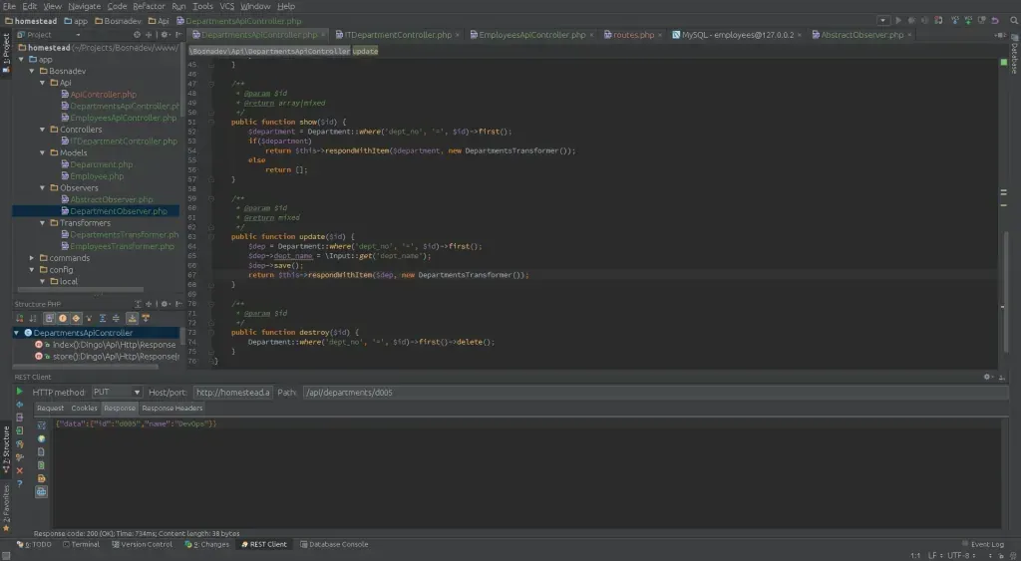Click UTF-8 encoding in status bar
1021x561 pixels.
tap(958, 555)
